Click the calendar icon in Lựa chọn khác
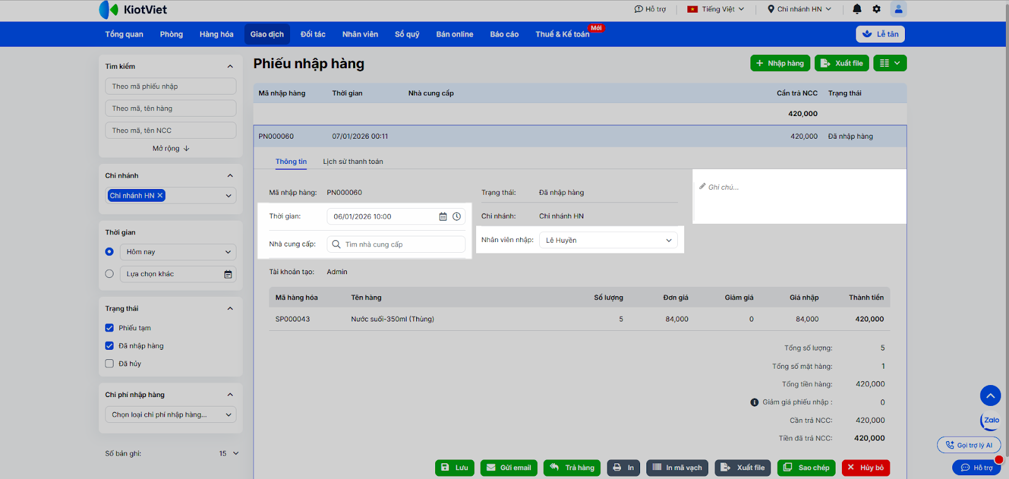 (x=228, y=274)
